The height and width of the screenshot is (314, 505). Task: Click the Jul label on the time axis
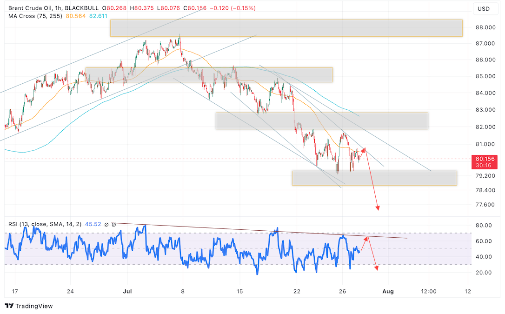point(126,292)
